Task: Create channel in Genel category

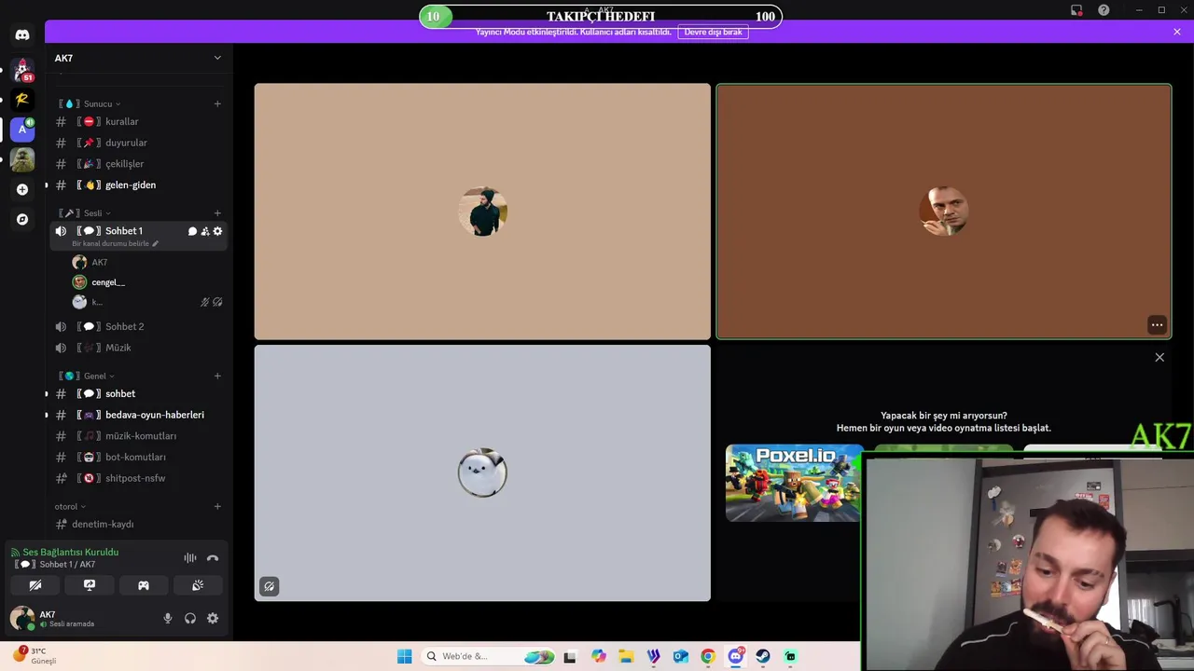Action: click(x=217, y=376)
